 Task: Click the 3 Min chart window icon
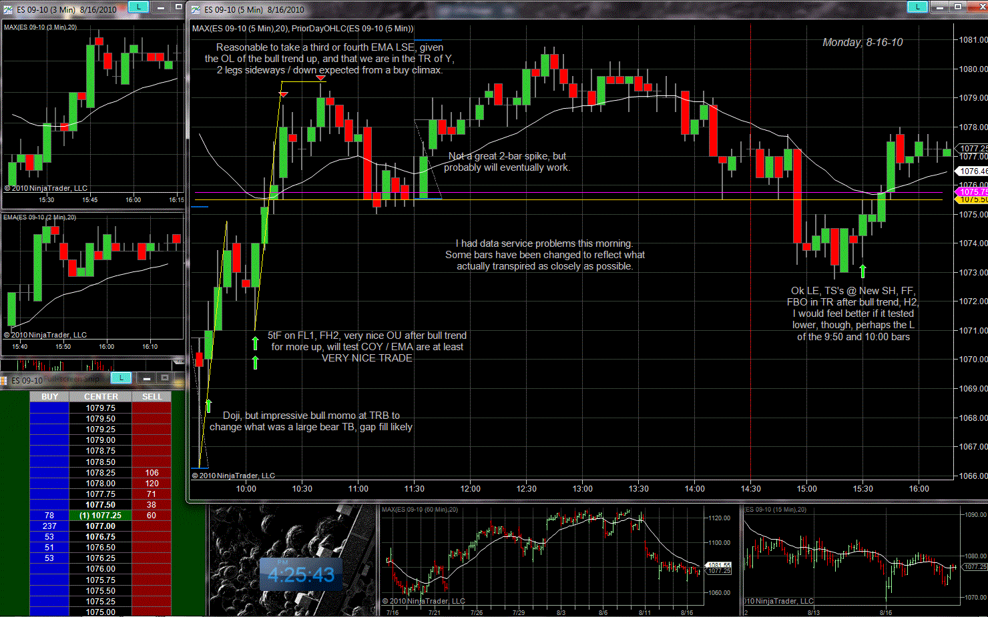point(8,9)
